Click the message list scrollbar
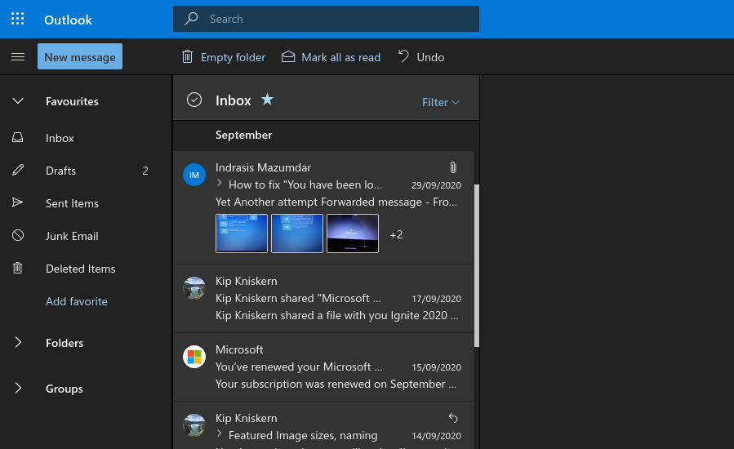 477,265
